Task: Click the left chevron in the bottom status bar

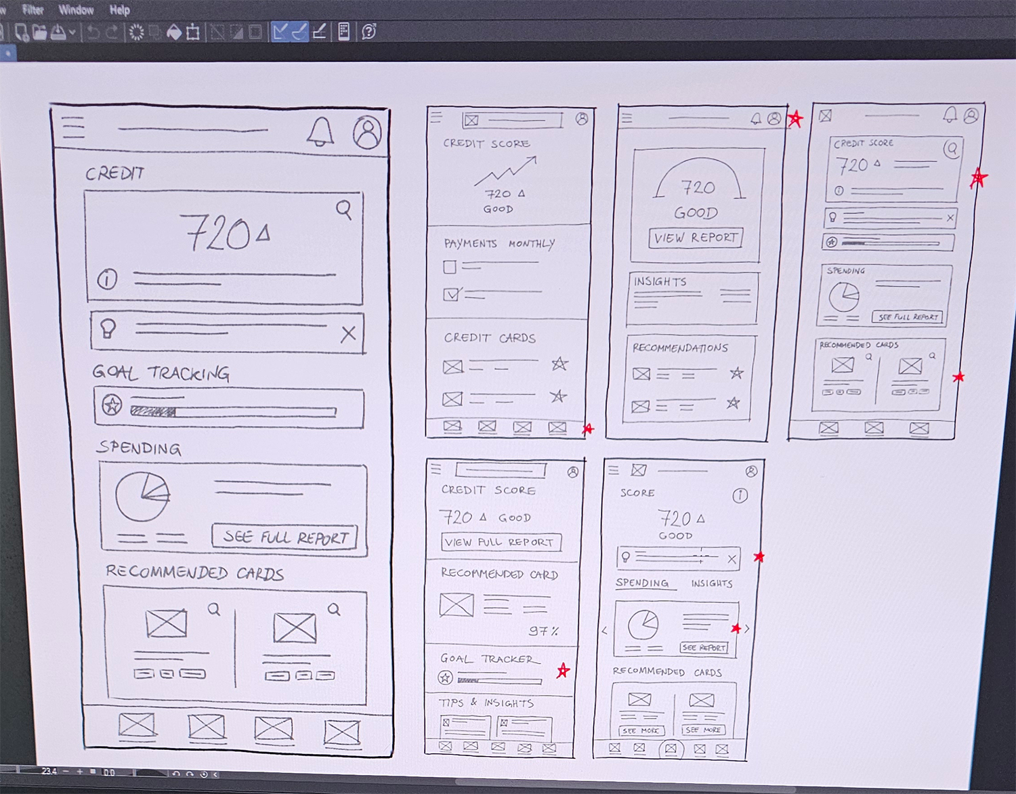Action: [x=215, y=774]
